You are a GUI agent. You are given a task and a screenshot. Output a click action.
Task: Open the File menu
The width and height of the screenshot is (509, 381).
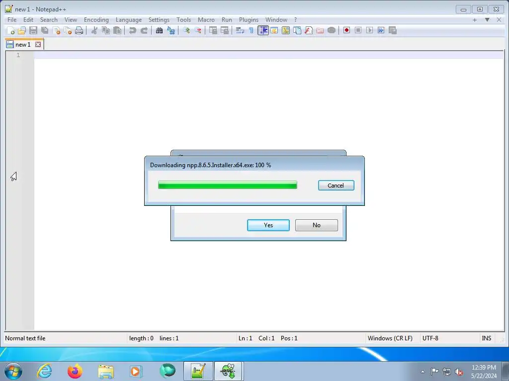12,20
